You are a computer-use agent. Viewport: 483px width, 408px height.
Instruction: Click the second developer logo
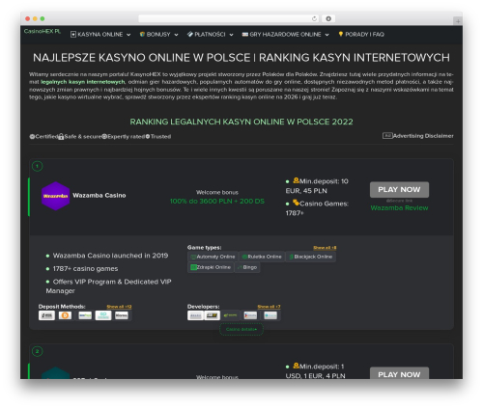coord(213,315)
